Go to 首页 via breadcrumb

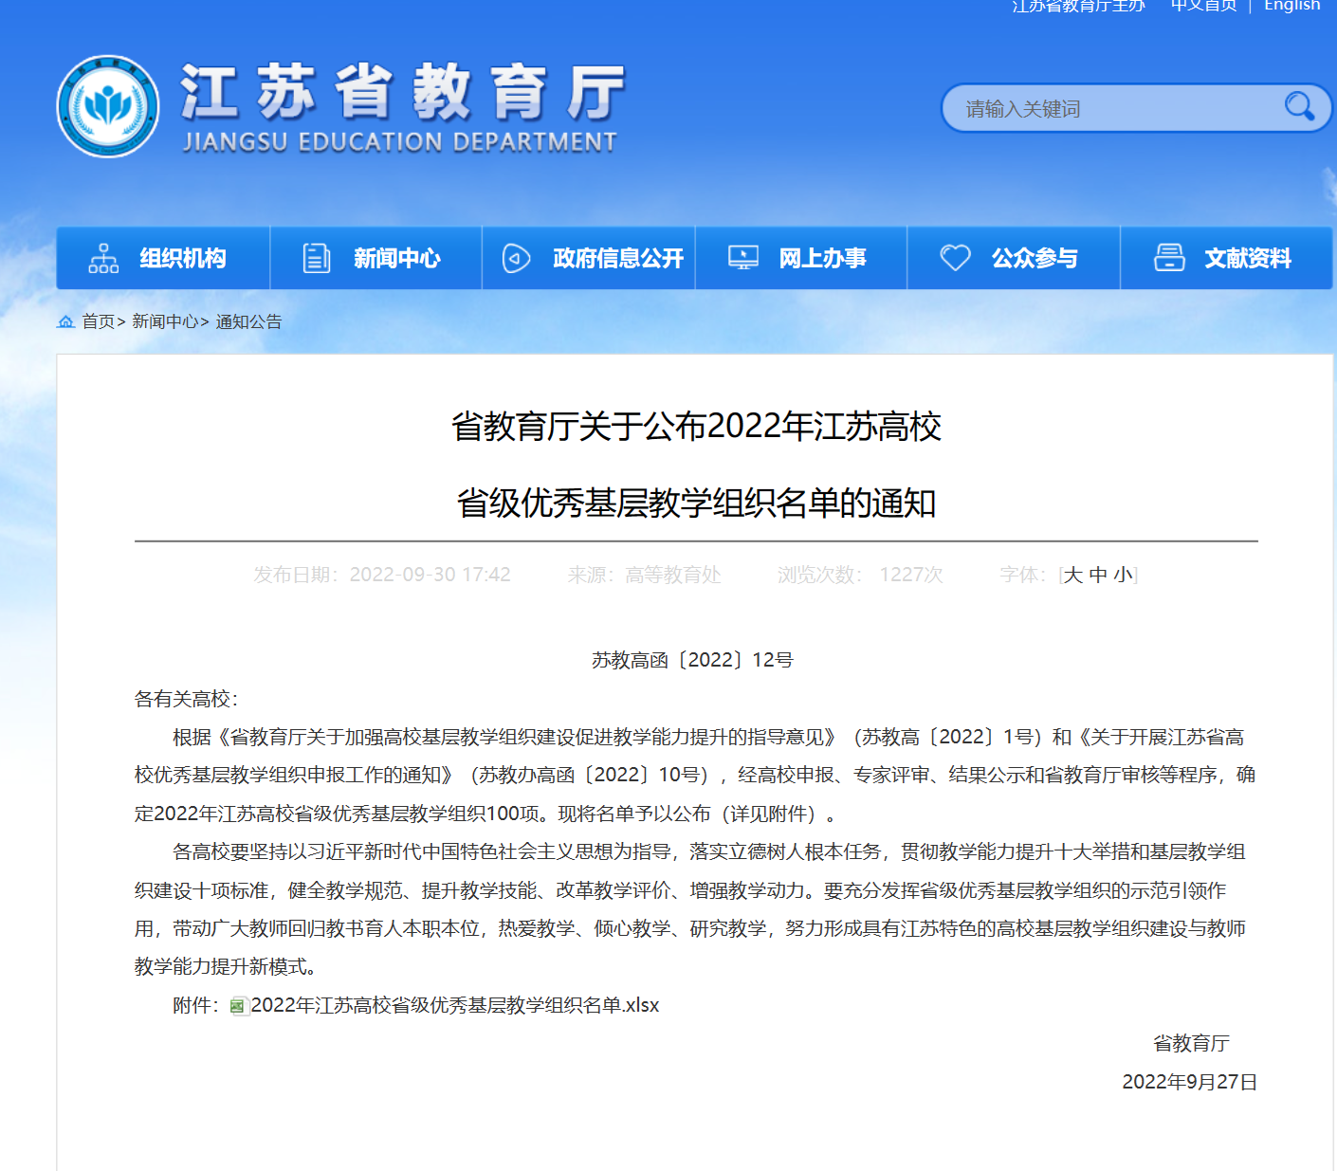click(99, 321)
